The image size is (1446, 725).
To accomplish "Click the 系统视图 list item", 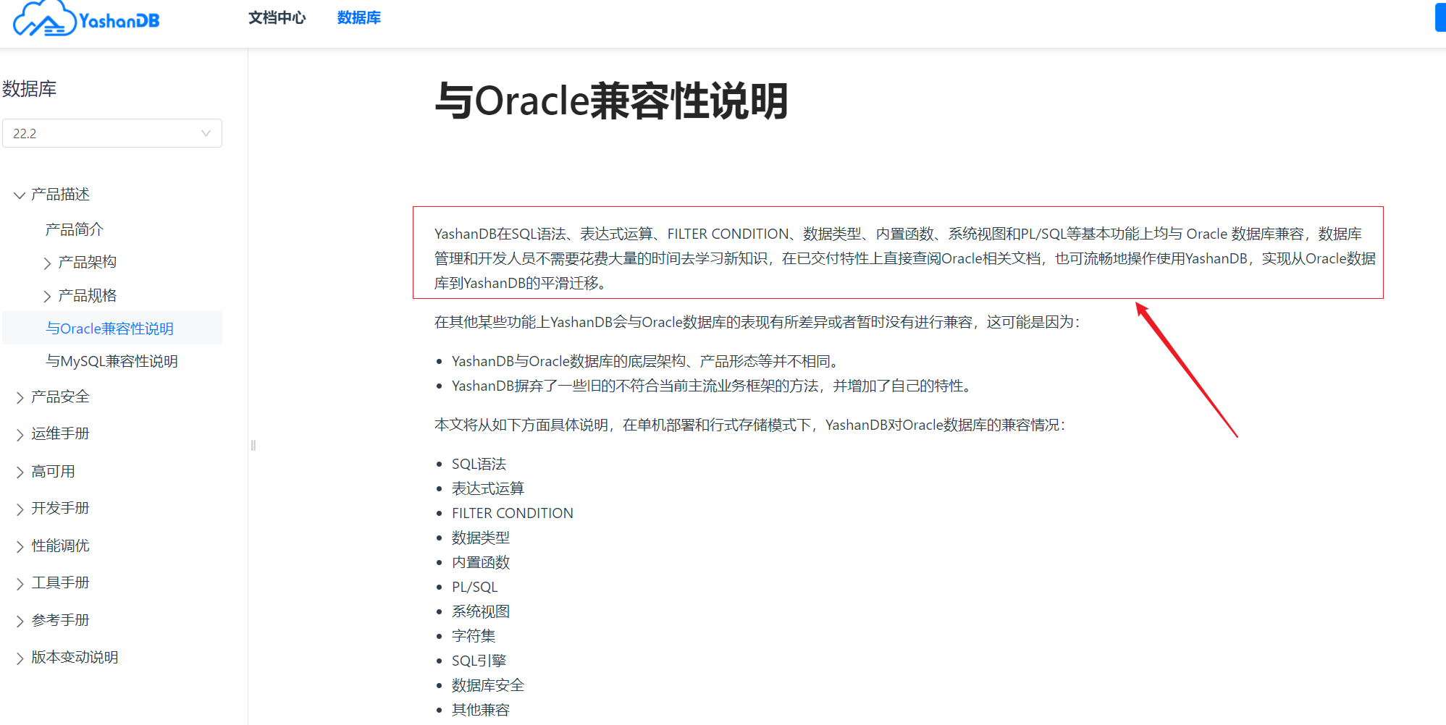I will tap(481, 611).
